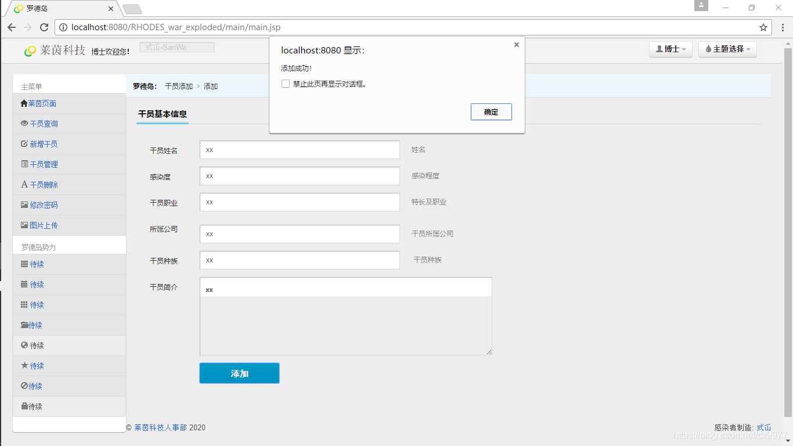Click the 莱茵科技人事部 footer link
Screen dimensions: 793x446
[x=160, y=427]
